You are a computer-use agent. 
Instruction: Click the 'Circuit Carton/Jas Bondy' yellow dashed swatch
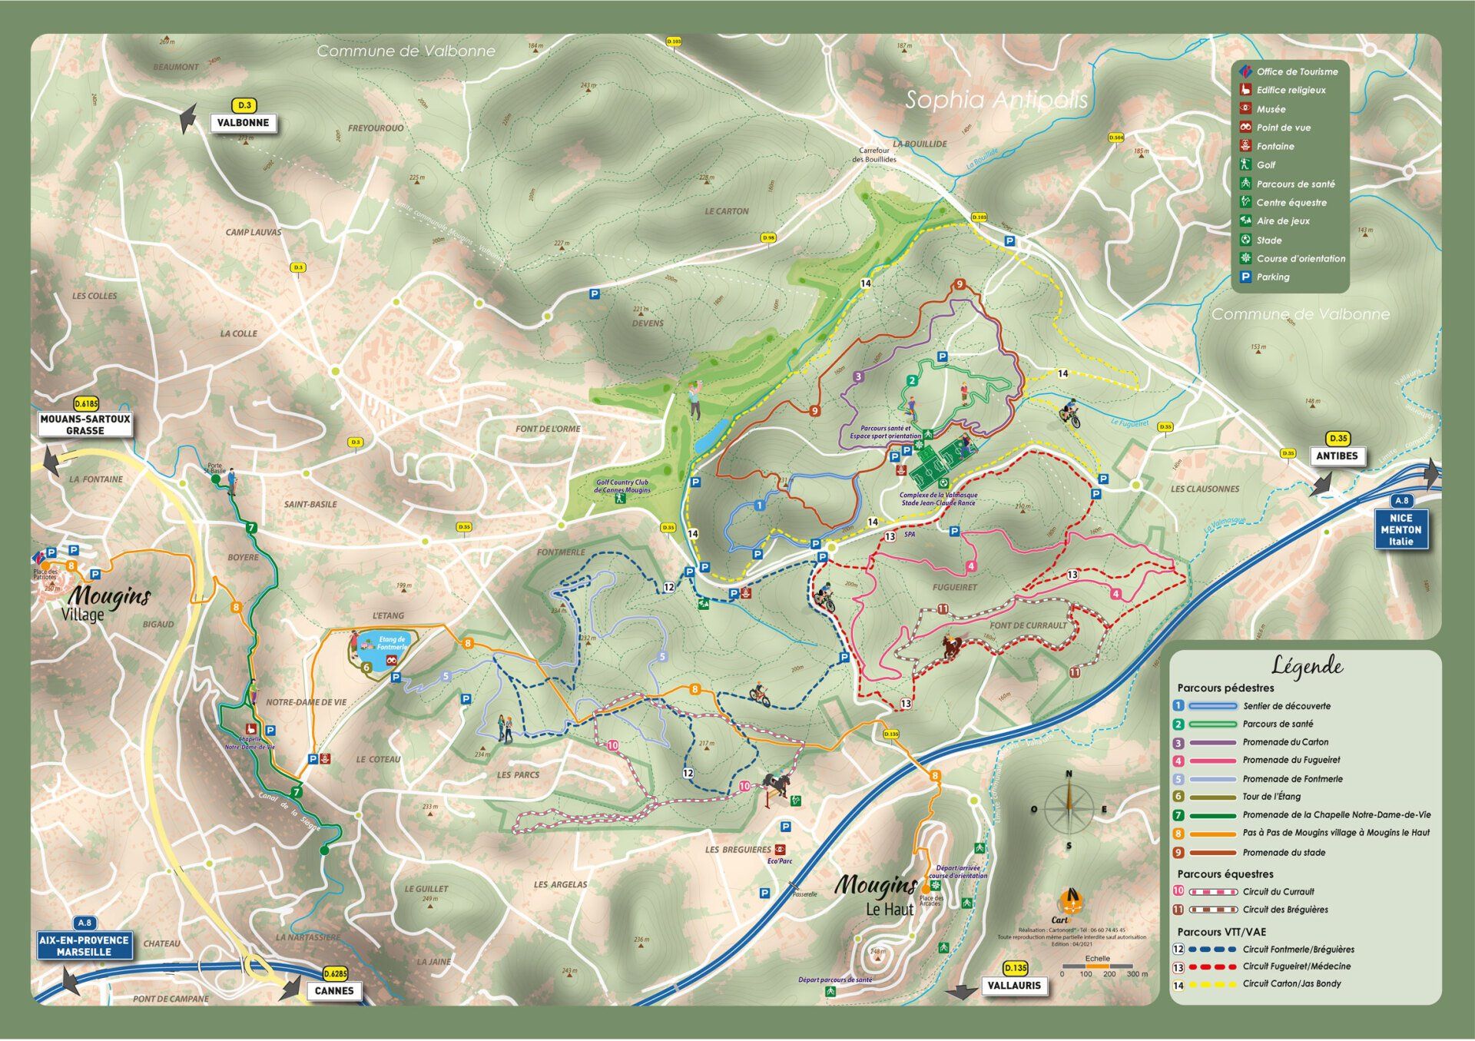[x=1212, y=984]
